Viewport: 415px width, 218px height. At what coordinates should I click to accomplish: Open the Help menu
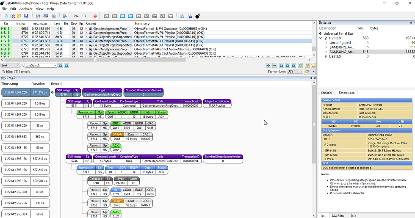[x=50, y=9]
